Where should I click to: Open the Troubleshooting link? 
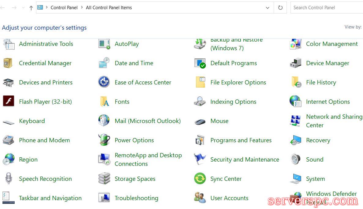(x=136, y=198)
